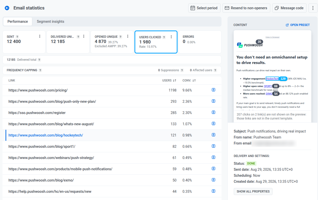
Task: Select the https://sso.pushwoosh.com/register row
Action: tap(112, 113)
